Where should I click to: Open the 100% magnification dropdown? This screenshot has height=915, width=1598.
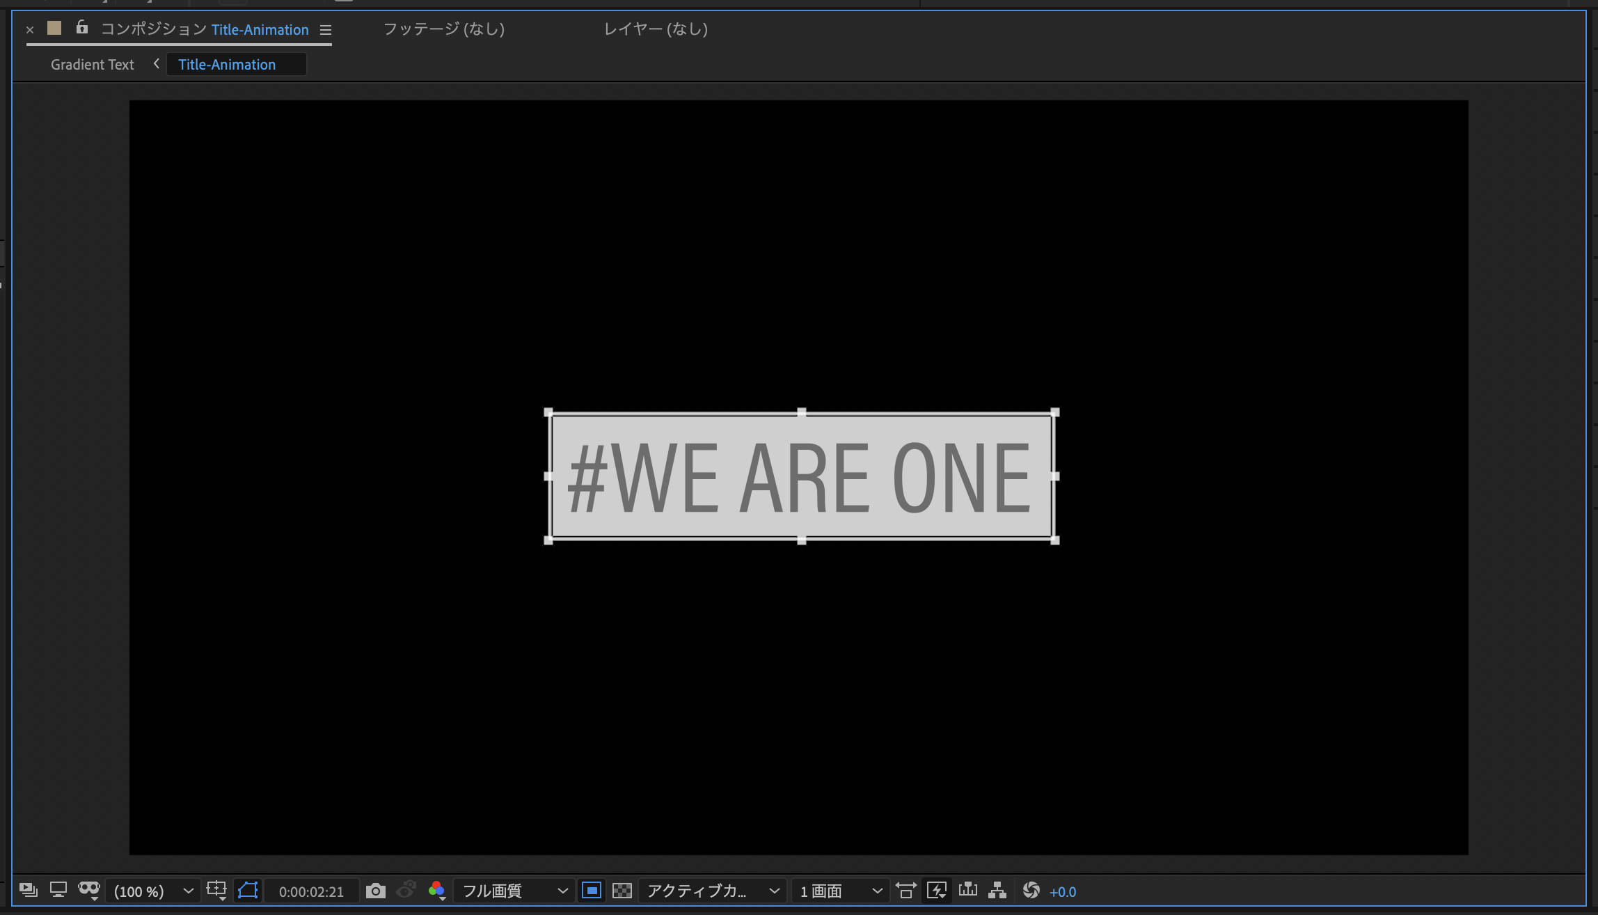[x=153, y=891]
